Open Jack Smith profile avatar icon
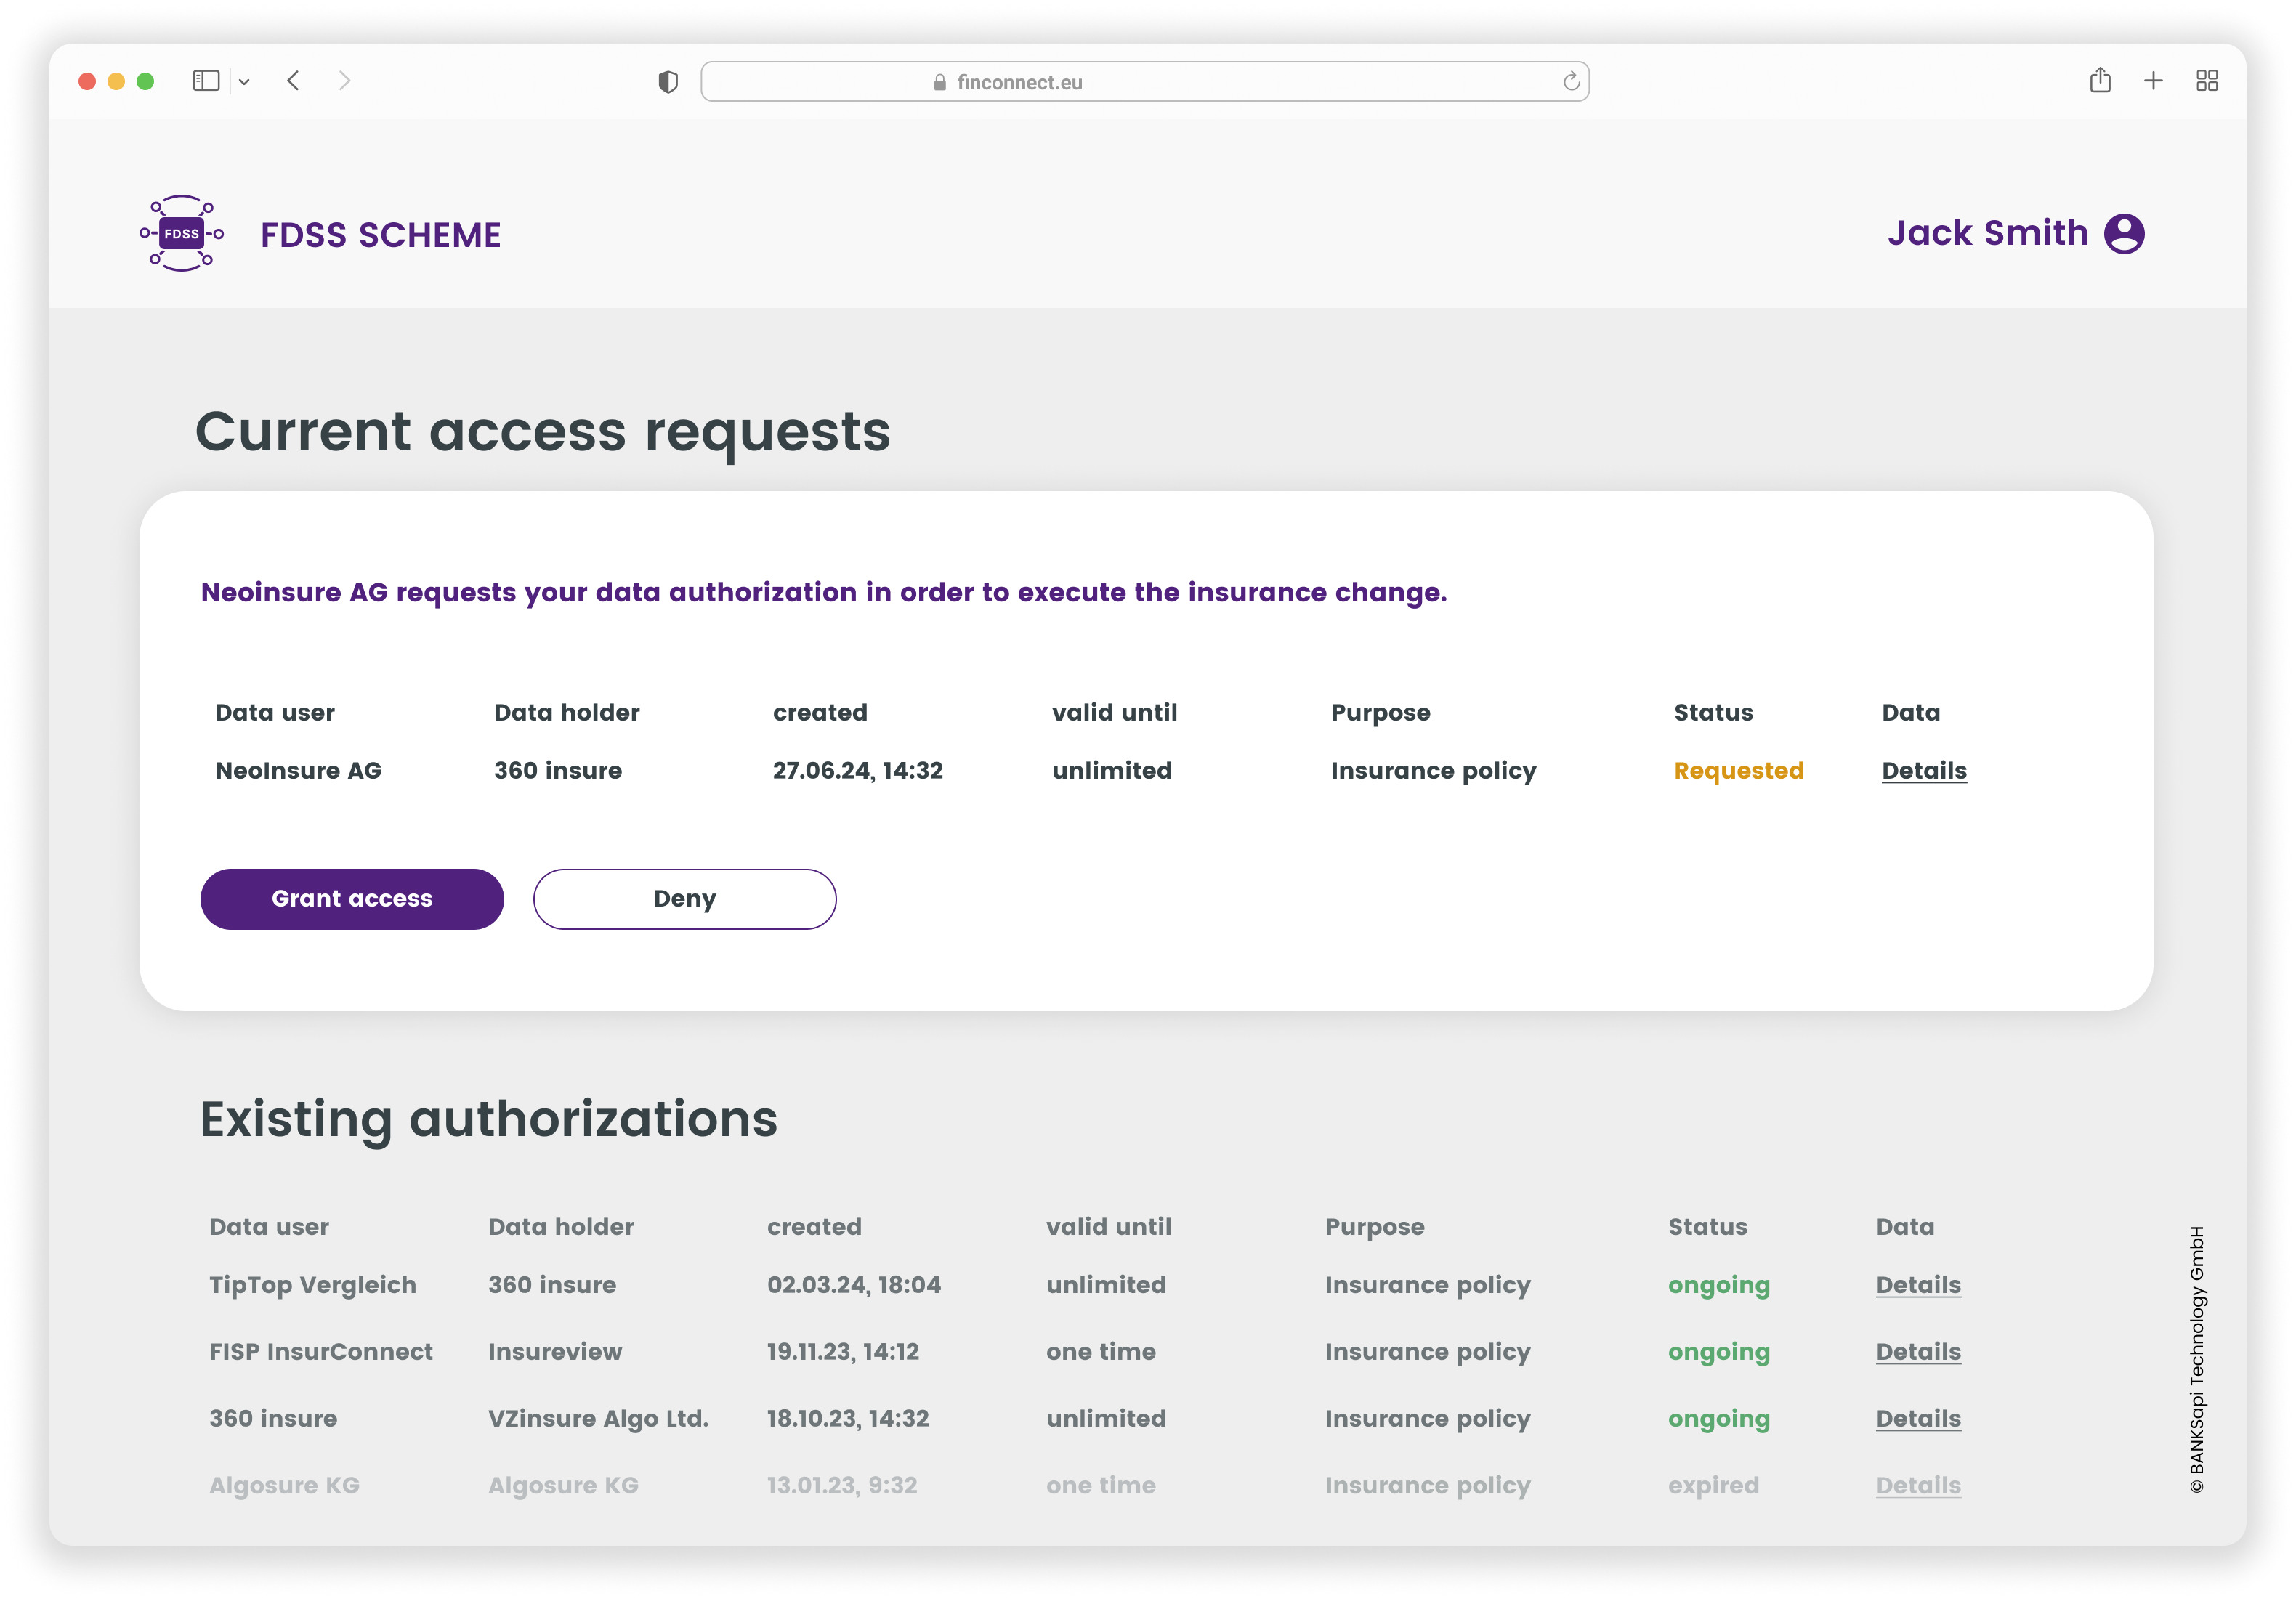 (x=2124, y=234)
